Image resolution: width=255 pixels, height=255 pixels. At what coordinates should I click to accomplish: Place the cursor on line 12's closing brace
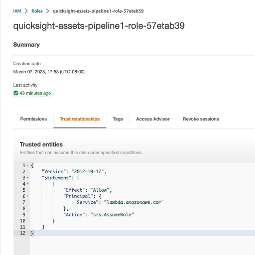32,233
